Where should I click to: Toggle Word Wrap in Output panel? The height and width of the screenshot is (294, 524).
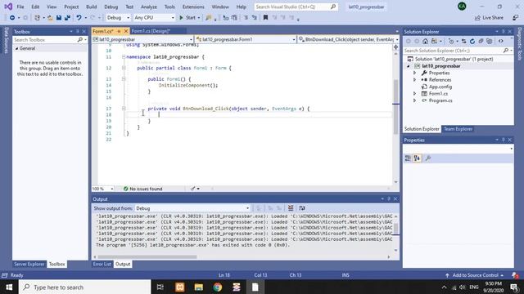point(302,208)
